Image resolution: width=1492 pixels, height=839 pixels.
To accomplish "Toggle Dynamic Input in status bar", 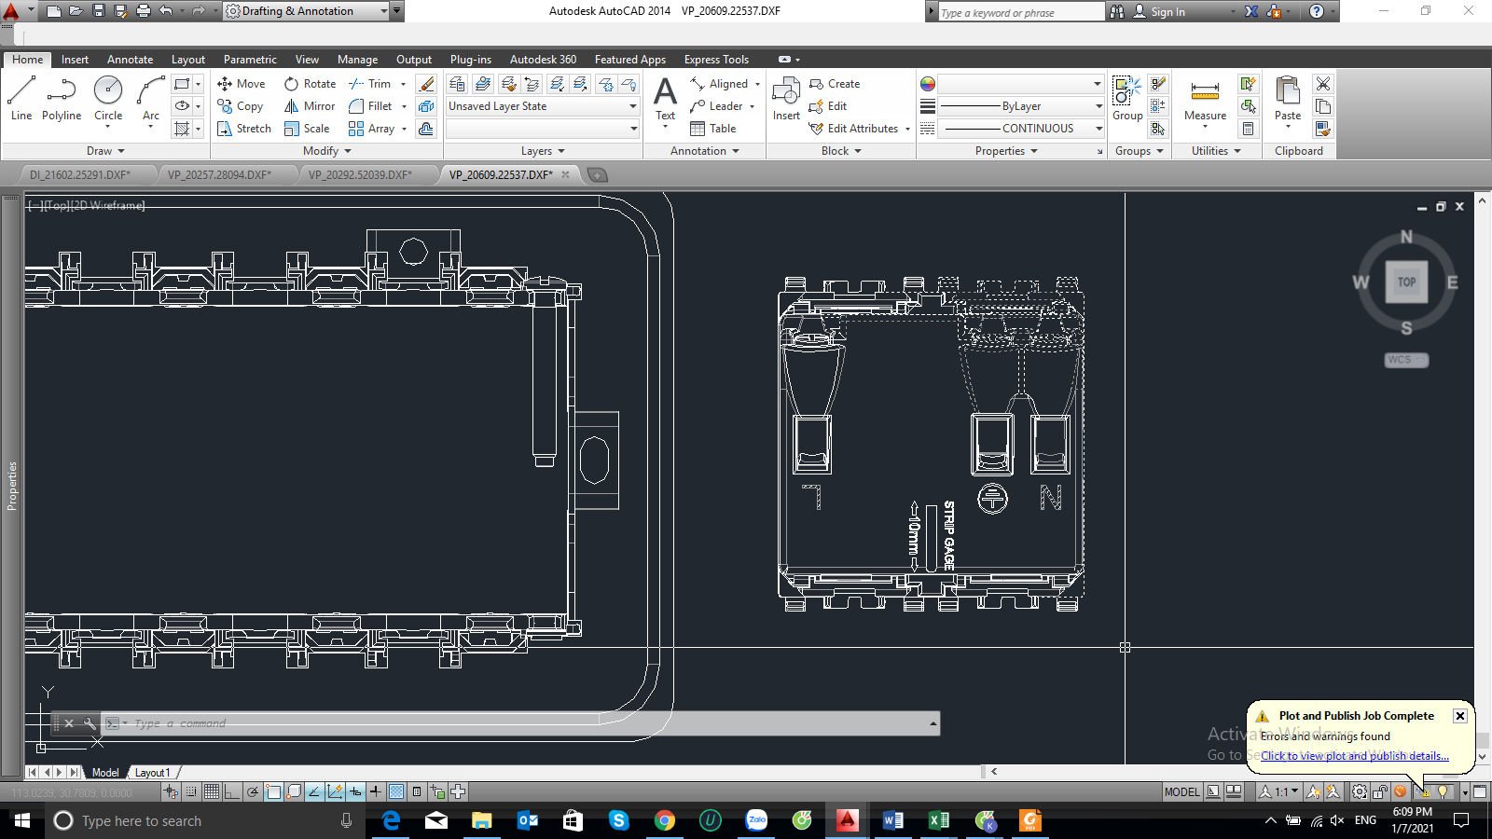I will click(355, 791).
